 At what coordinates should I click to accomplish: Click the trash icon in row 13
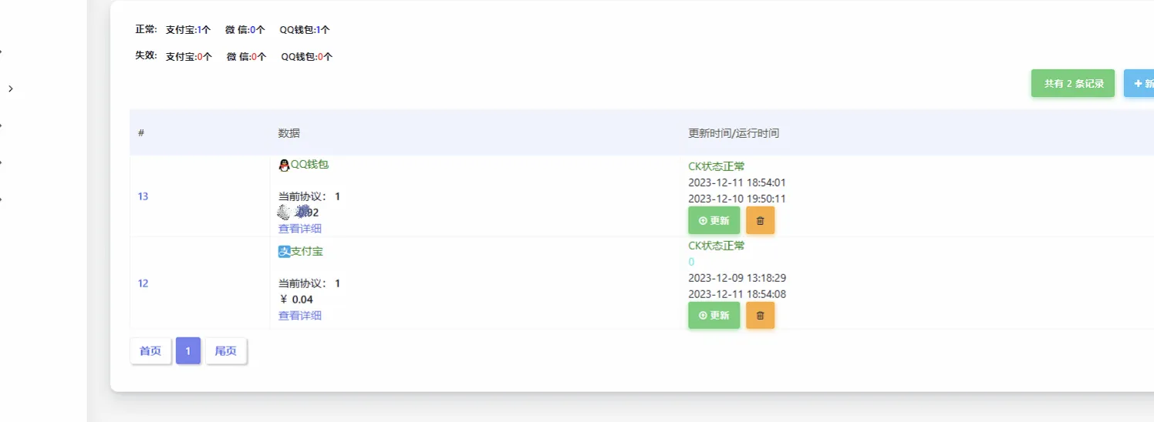pos(760,220)
